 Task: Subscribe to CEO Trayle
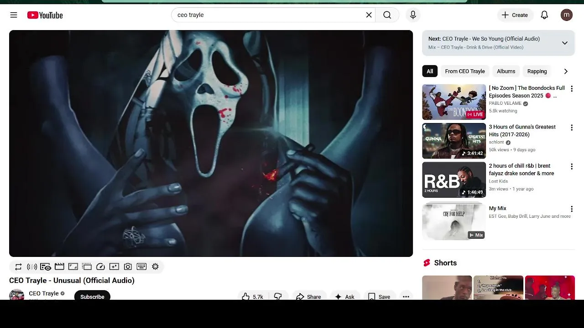point(92,296)
